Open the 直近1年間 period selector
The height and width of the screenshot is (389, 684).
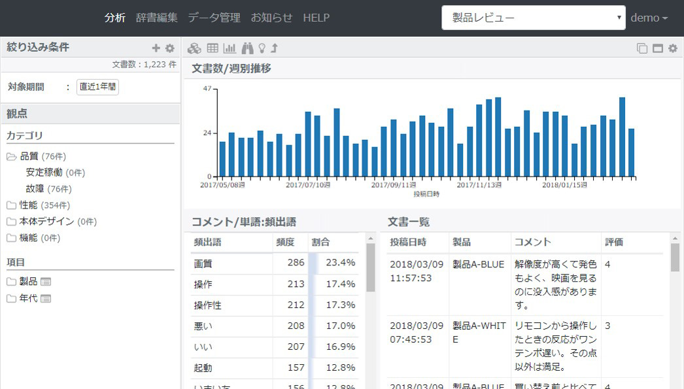click(x=97, y=87)
